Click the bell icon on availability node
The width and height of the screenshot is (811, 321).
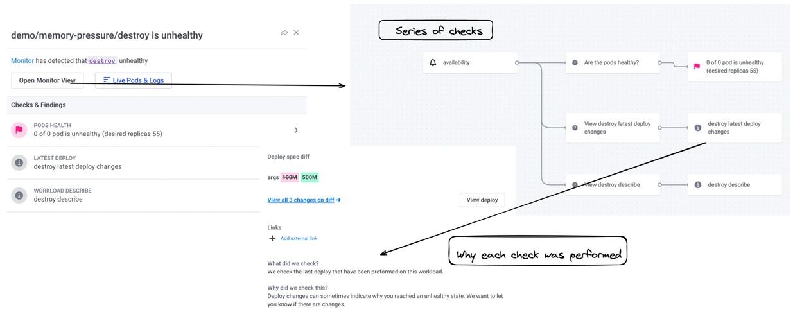pos(433,63)
